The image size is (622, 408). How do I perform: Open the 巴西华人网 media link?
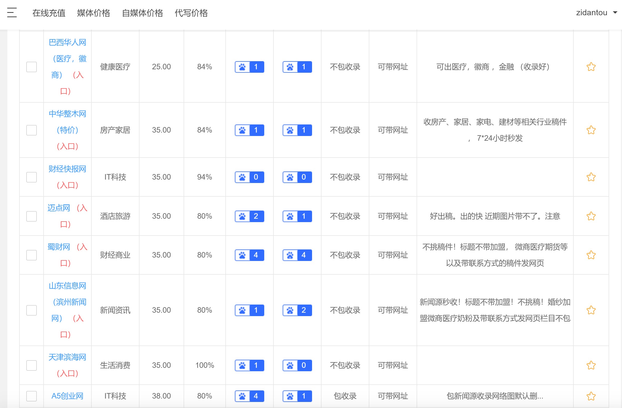tap(68, 59)
